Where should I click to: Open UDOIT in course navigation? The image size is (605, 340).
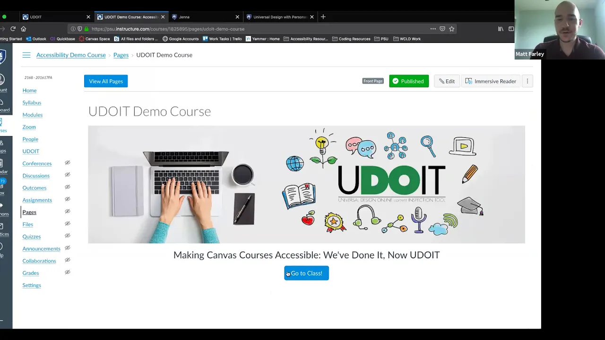(31, 151)
